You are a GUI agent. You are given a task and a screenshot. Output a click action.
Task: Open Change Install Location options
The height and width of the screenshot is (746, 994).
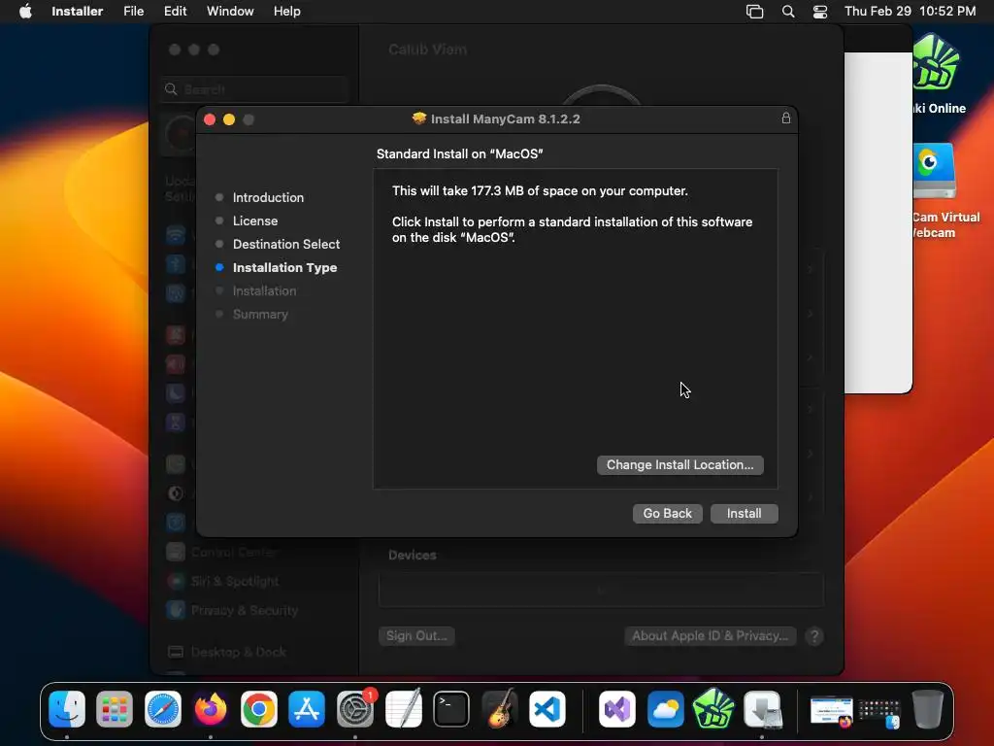tap(679, 465)
